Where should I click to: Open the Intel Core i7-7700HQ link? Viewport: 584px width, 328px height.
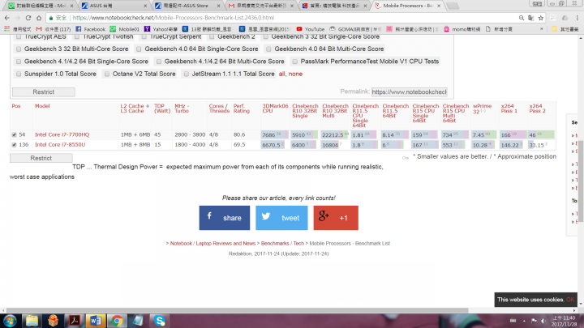click(62, 134)
